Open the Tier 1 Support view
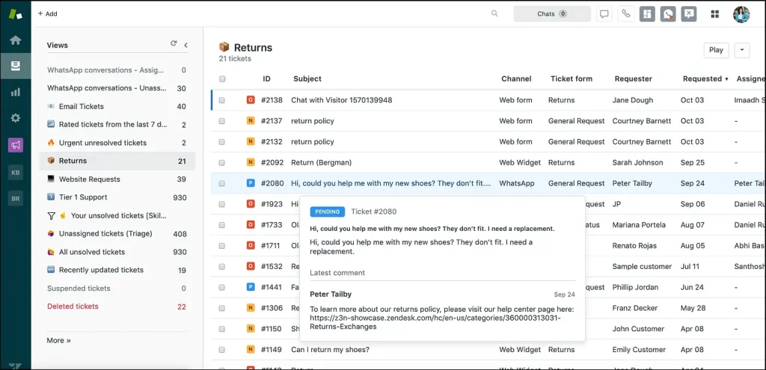 117,197
